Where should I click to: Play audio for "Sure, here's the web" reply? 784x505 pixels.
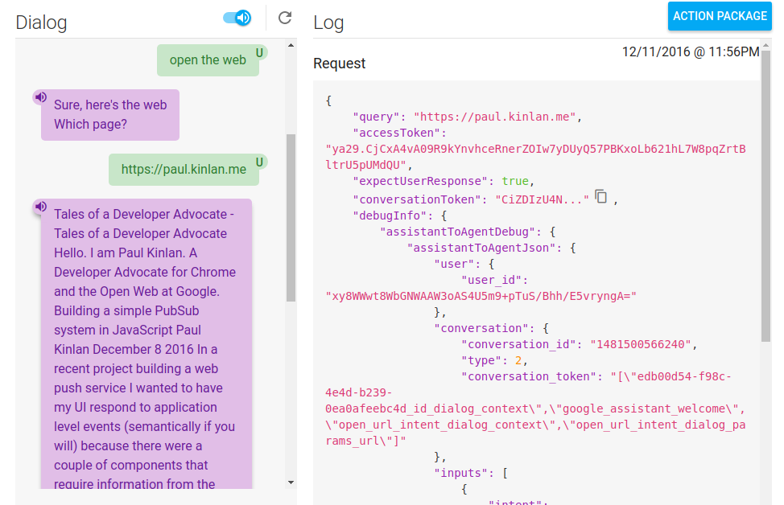tap(40, 97)
